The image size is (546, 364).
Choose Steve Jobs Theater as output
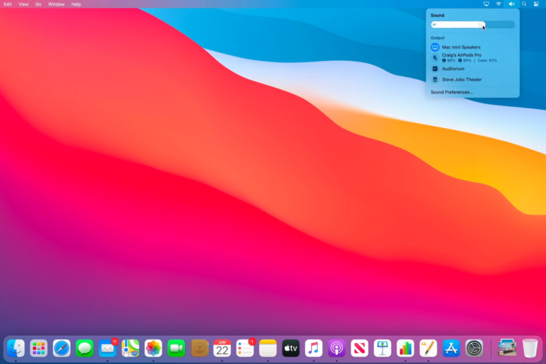pos(461,80)
